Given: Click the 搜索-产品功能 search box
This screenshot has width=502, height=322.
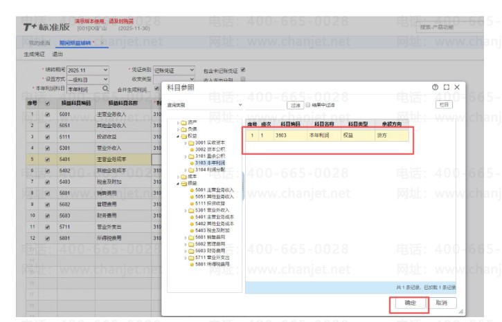Looking at the screenshot, I should (x=450, y=27).
